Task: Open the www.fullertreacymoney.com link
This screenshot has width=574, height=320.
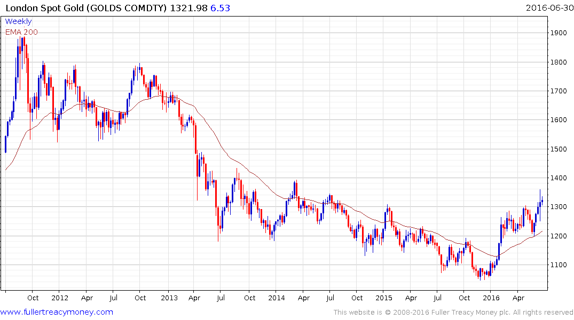Action: tap(57, 312)
